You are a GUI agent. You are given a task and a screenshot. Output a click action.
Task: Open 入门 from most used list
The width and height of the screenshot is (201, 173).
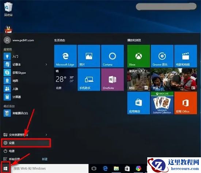[26, 56]
